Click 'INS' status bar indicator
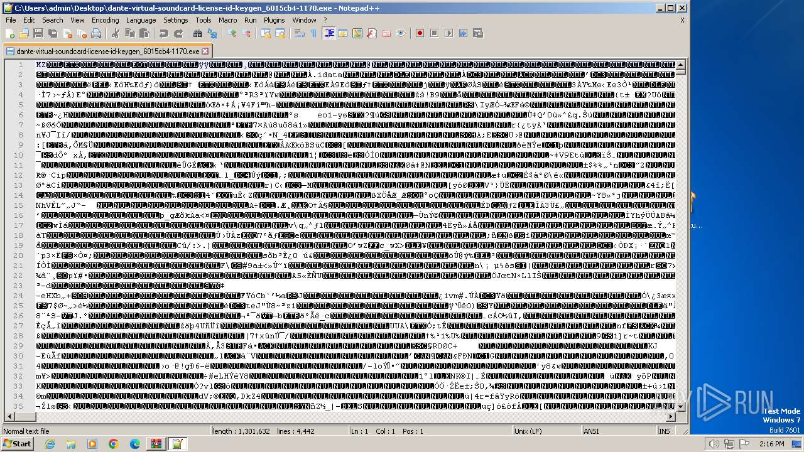804x452 pixels. (x=665, y=431)
